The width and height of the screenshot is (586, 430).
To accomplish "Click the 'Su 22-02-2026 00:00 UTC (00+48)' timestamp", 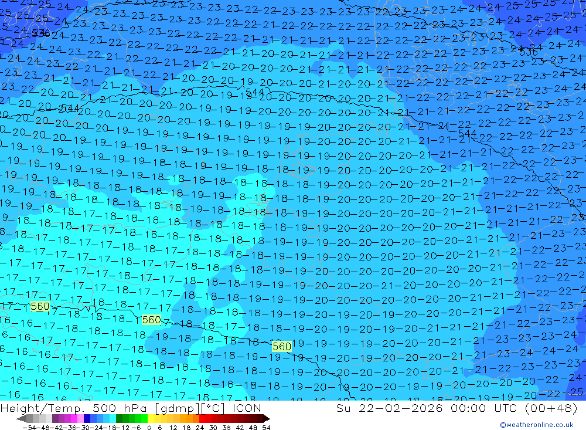I will click(x=456, y=408).
